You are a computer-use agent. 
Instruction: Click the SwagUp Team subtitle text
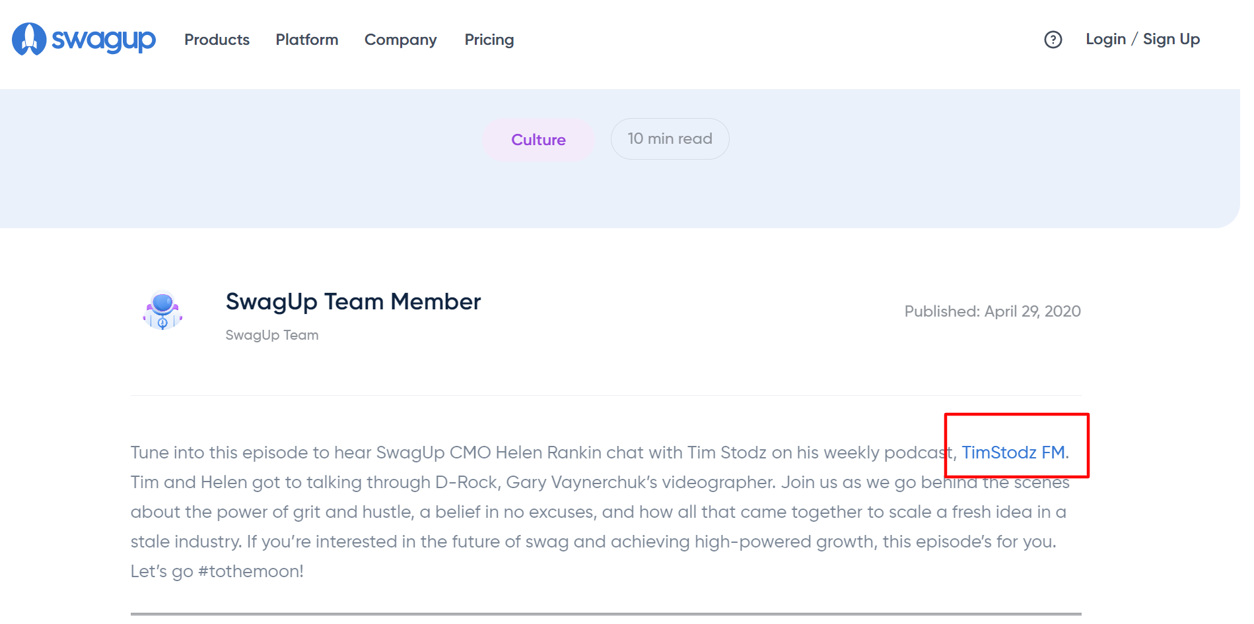tap(272, 335)
